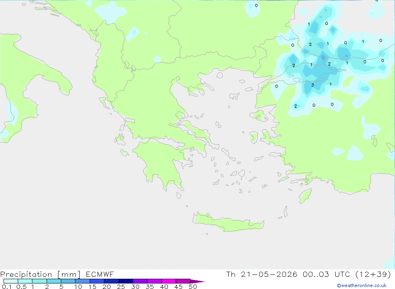This screenshot has height=289, width=395.
Task: Pick the legend swatch between 40 and 45
Action: pos(169,281)
